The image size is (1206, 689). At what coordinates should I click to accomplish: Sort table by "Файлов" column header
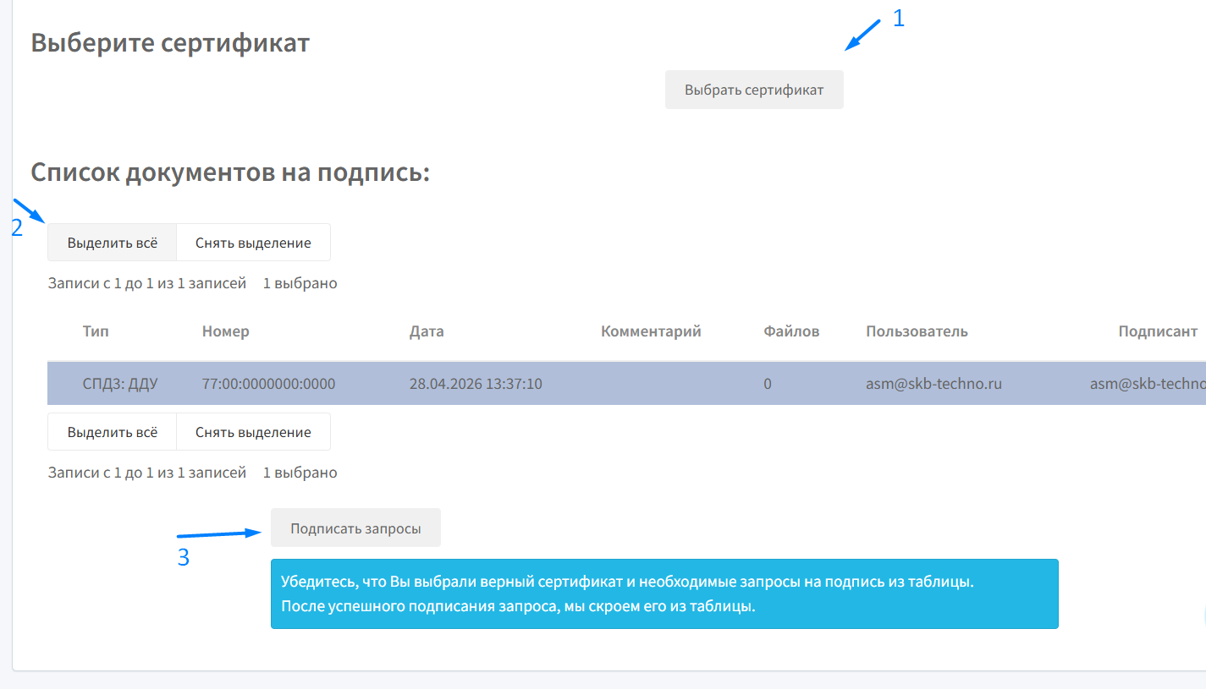click(791, 331)
